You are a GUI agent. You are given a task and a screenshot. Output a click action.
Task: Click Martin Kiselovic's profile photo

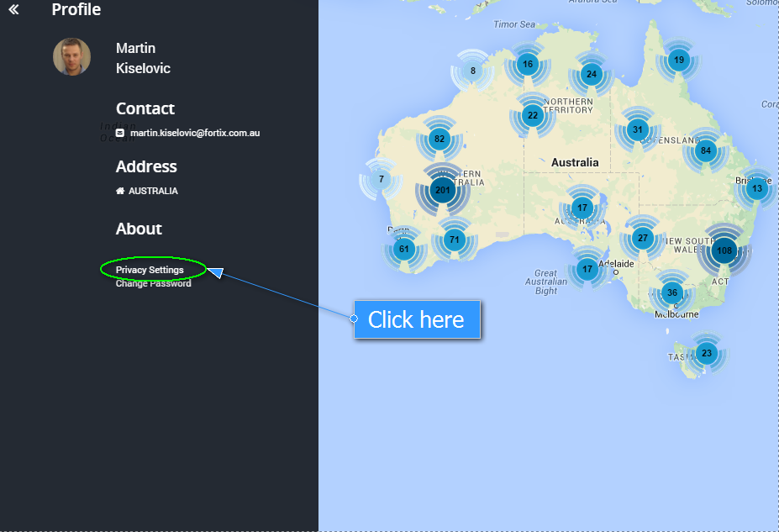71,57
